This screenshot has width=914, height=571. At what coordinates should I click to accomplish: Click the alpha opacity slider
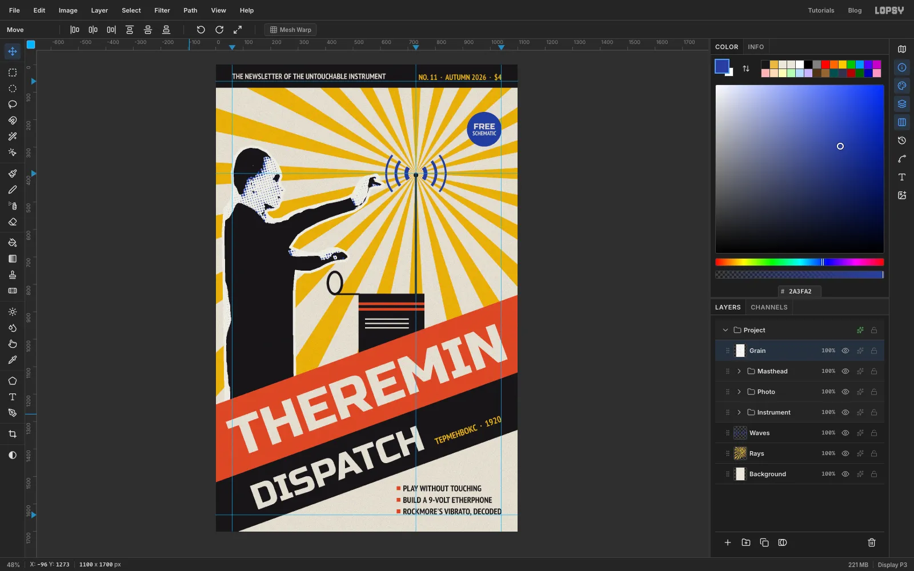click(800, 275)
